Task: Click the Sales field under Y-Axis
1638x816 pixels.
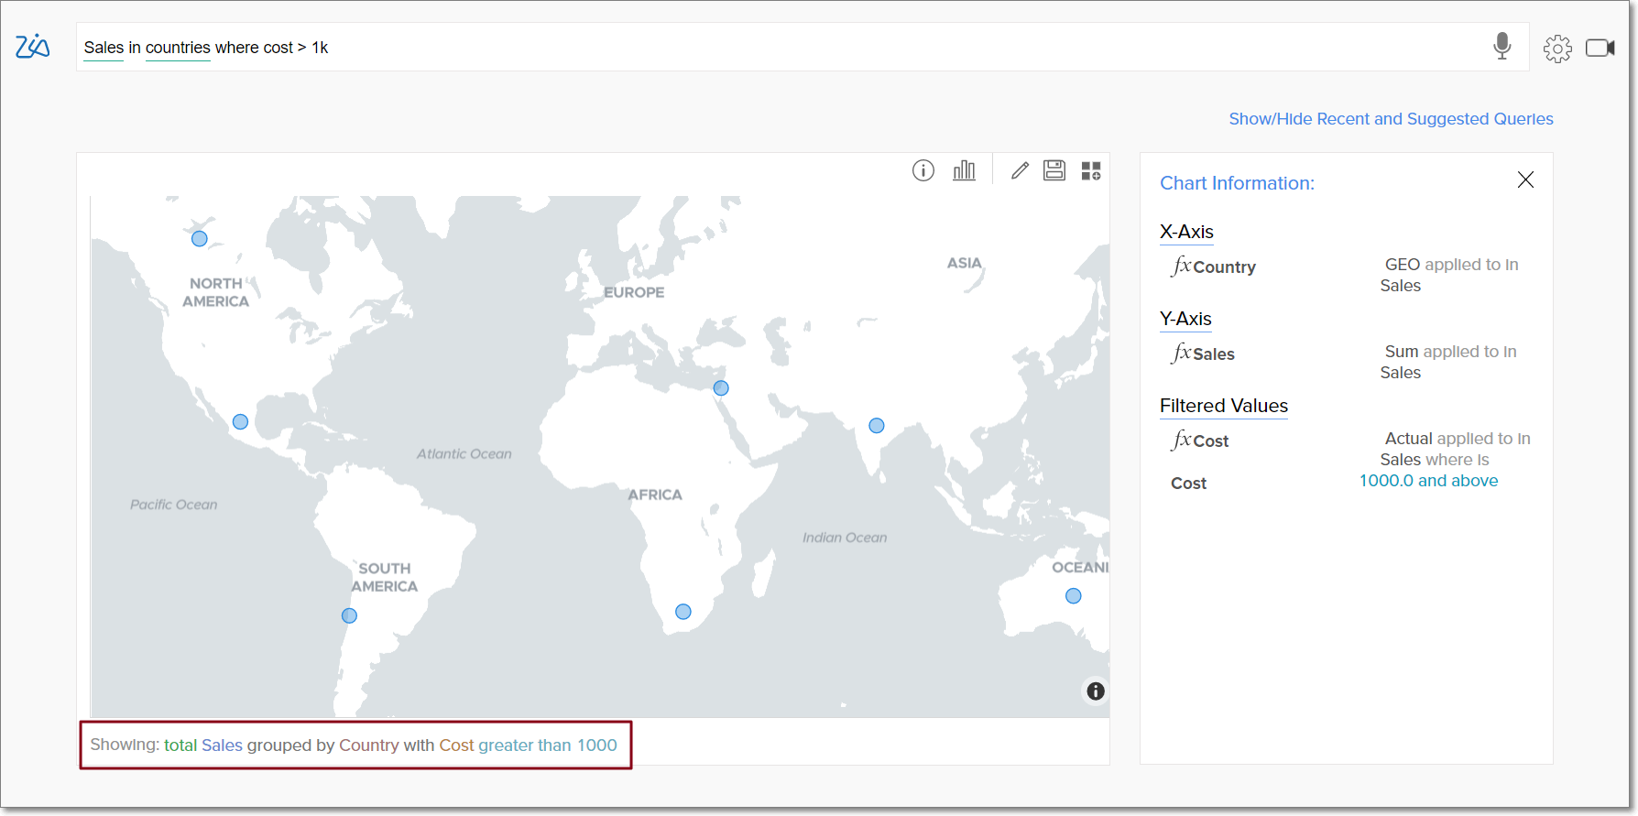Action: coord(1213,354)
